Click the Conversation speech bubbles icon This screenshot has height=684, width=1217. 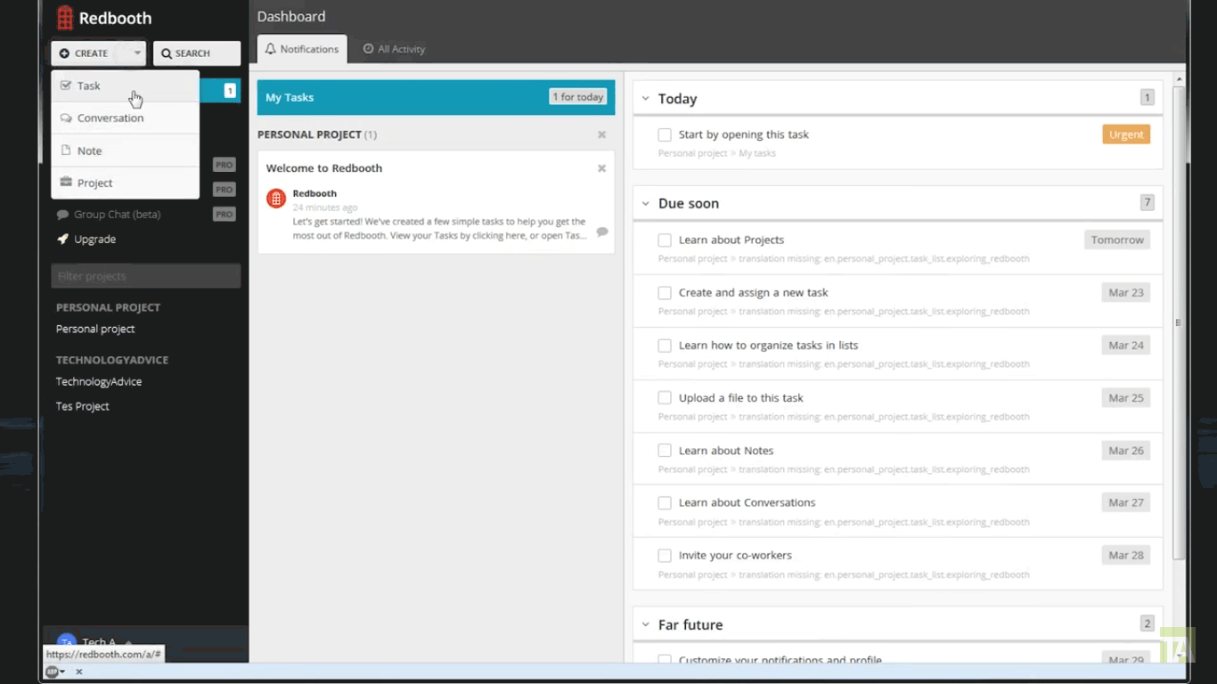[x=66, y=118]
